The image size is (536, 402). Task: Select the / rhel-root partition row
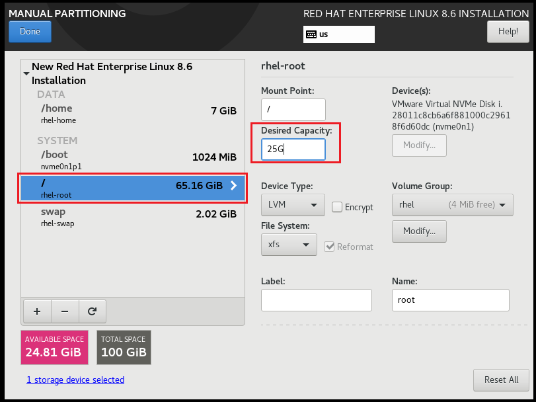point(133,188)
